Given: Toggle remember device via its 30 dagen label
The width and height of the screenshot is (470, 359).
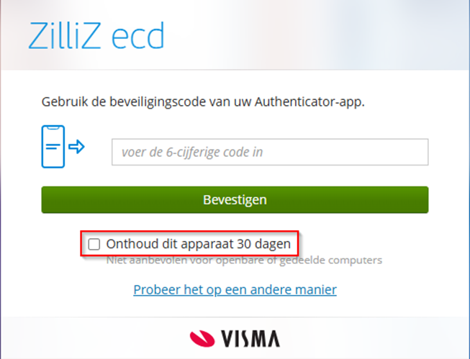Looking at the screenshot, I should click(x=199, y=244).
